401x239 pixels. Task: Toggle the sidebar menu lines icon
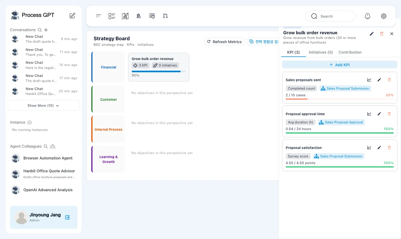point(98,16)
